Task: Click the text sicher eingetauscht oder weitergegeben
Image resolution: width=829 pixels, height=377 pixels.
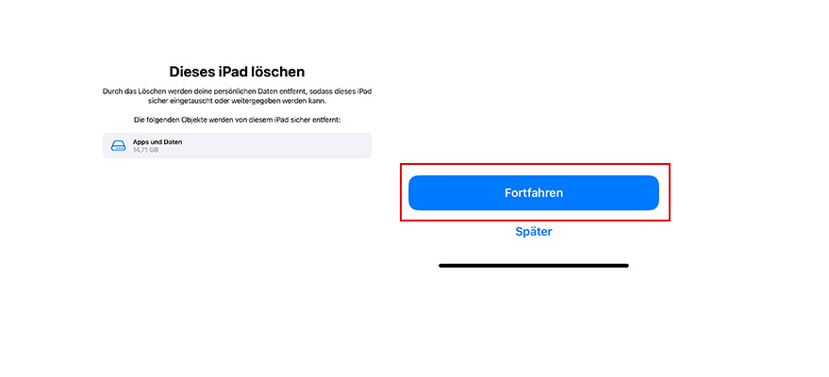Action: coord(203,100)
